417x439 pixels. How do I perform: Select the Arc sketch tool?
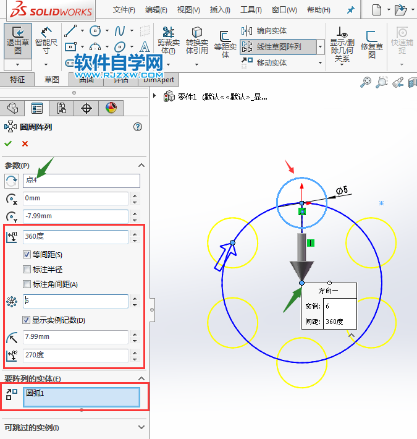coord(95,46)
